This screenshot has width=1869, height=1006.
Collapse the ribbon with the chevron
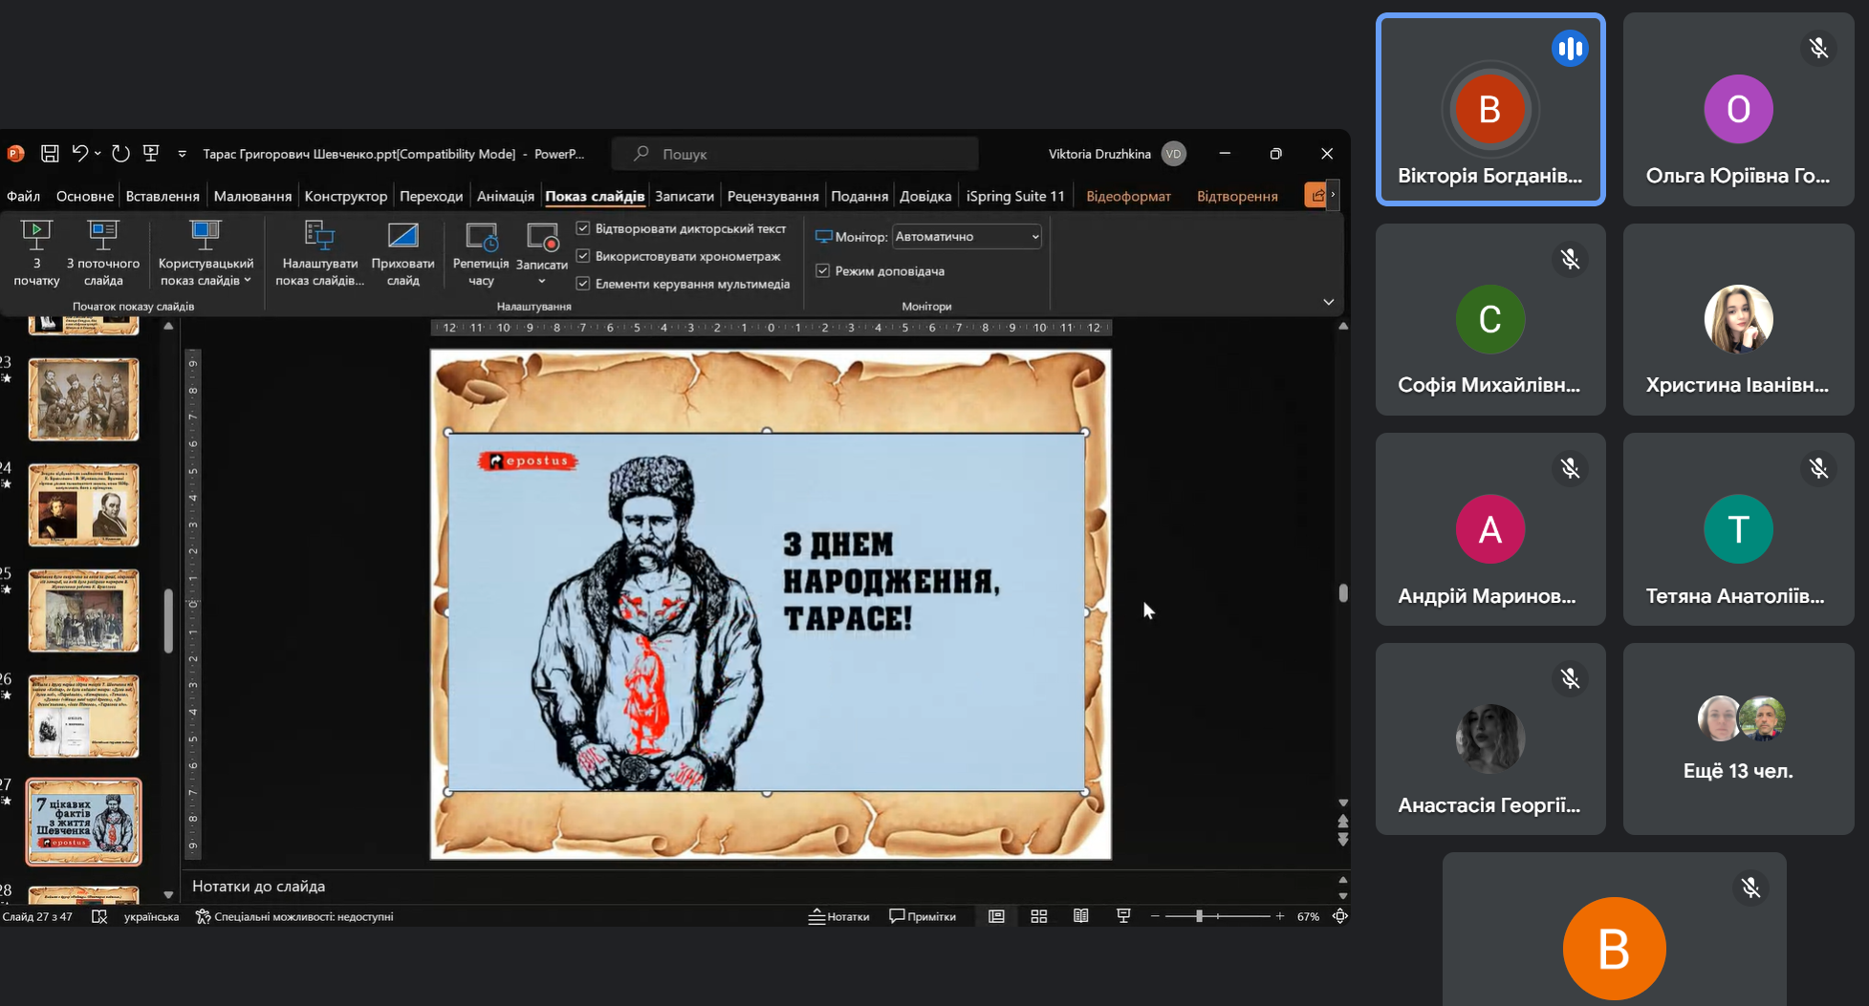pyautogui.click(x=1328, y=302)
